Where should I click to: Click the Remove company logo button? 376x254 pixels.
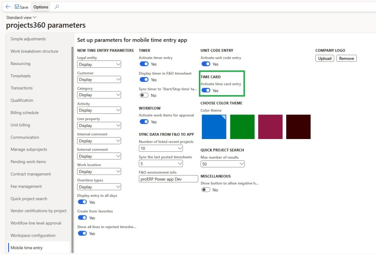(x=346, y=58)
